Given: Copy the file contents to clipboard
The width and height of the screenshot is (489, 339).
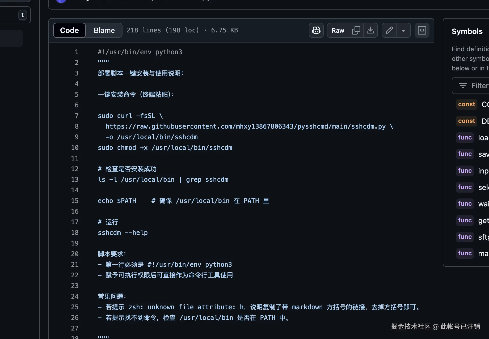Looking at the screenshot, I should 356,30.
